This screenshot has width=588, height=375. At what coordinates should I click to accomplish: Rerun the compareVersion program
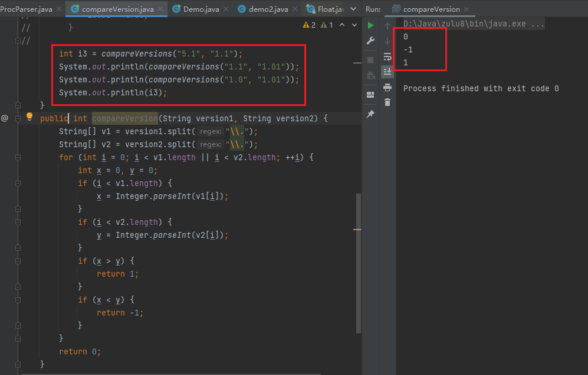coord(371,25)
